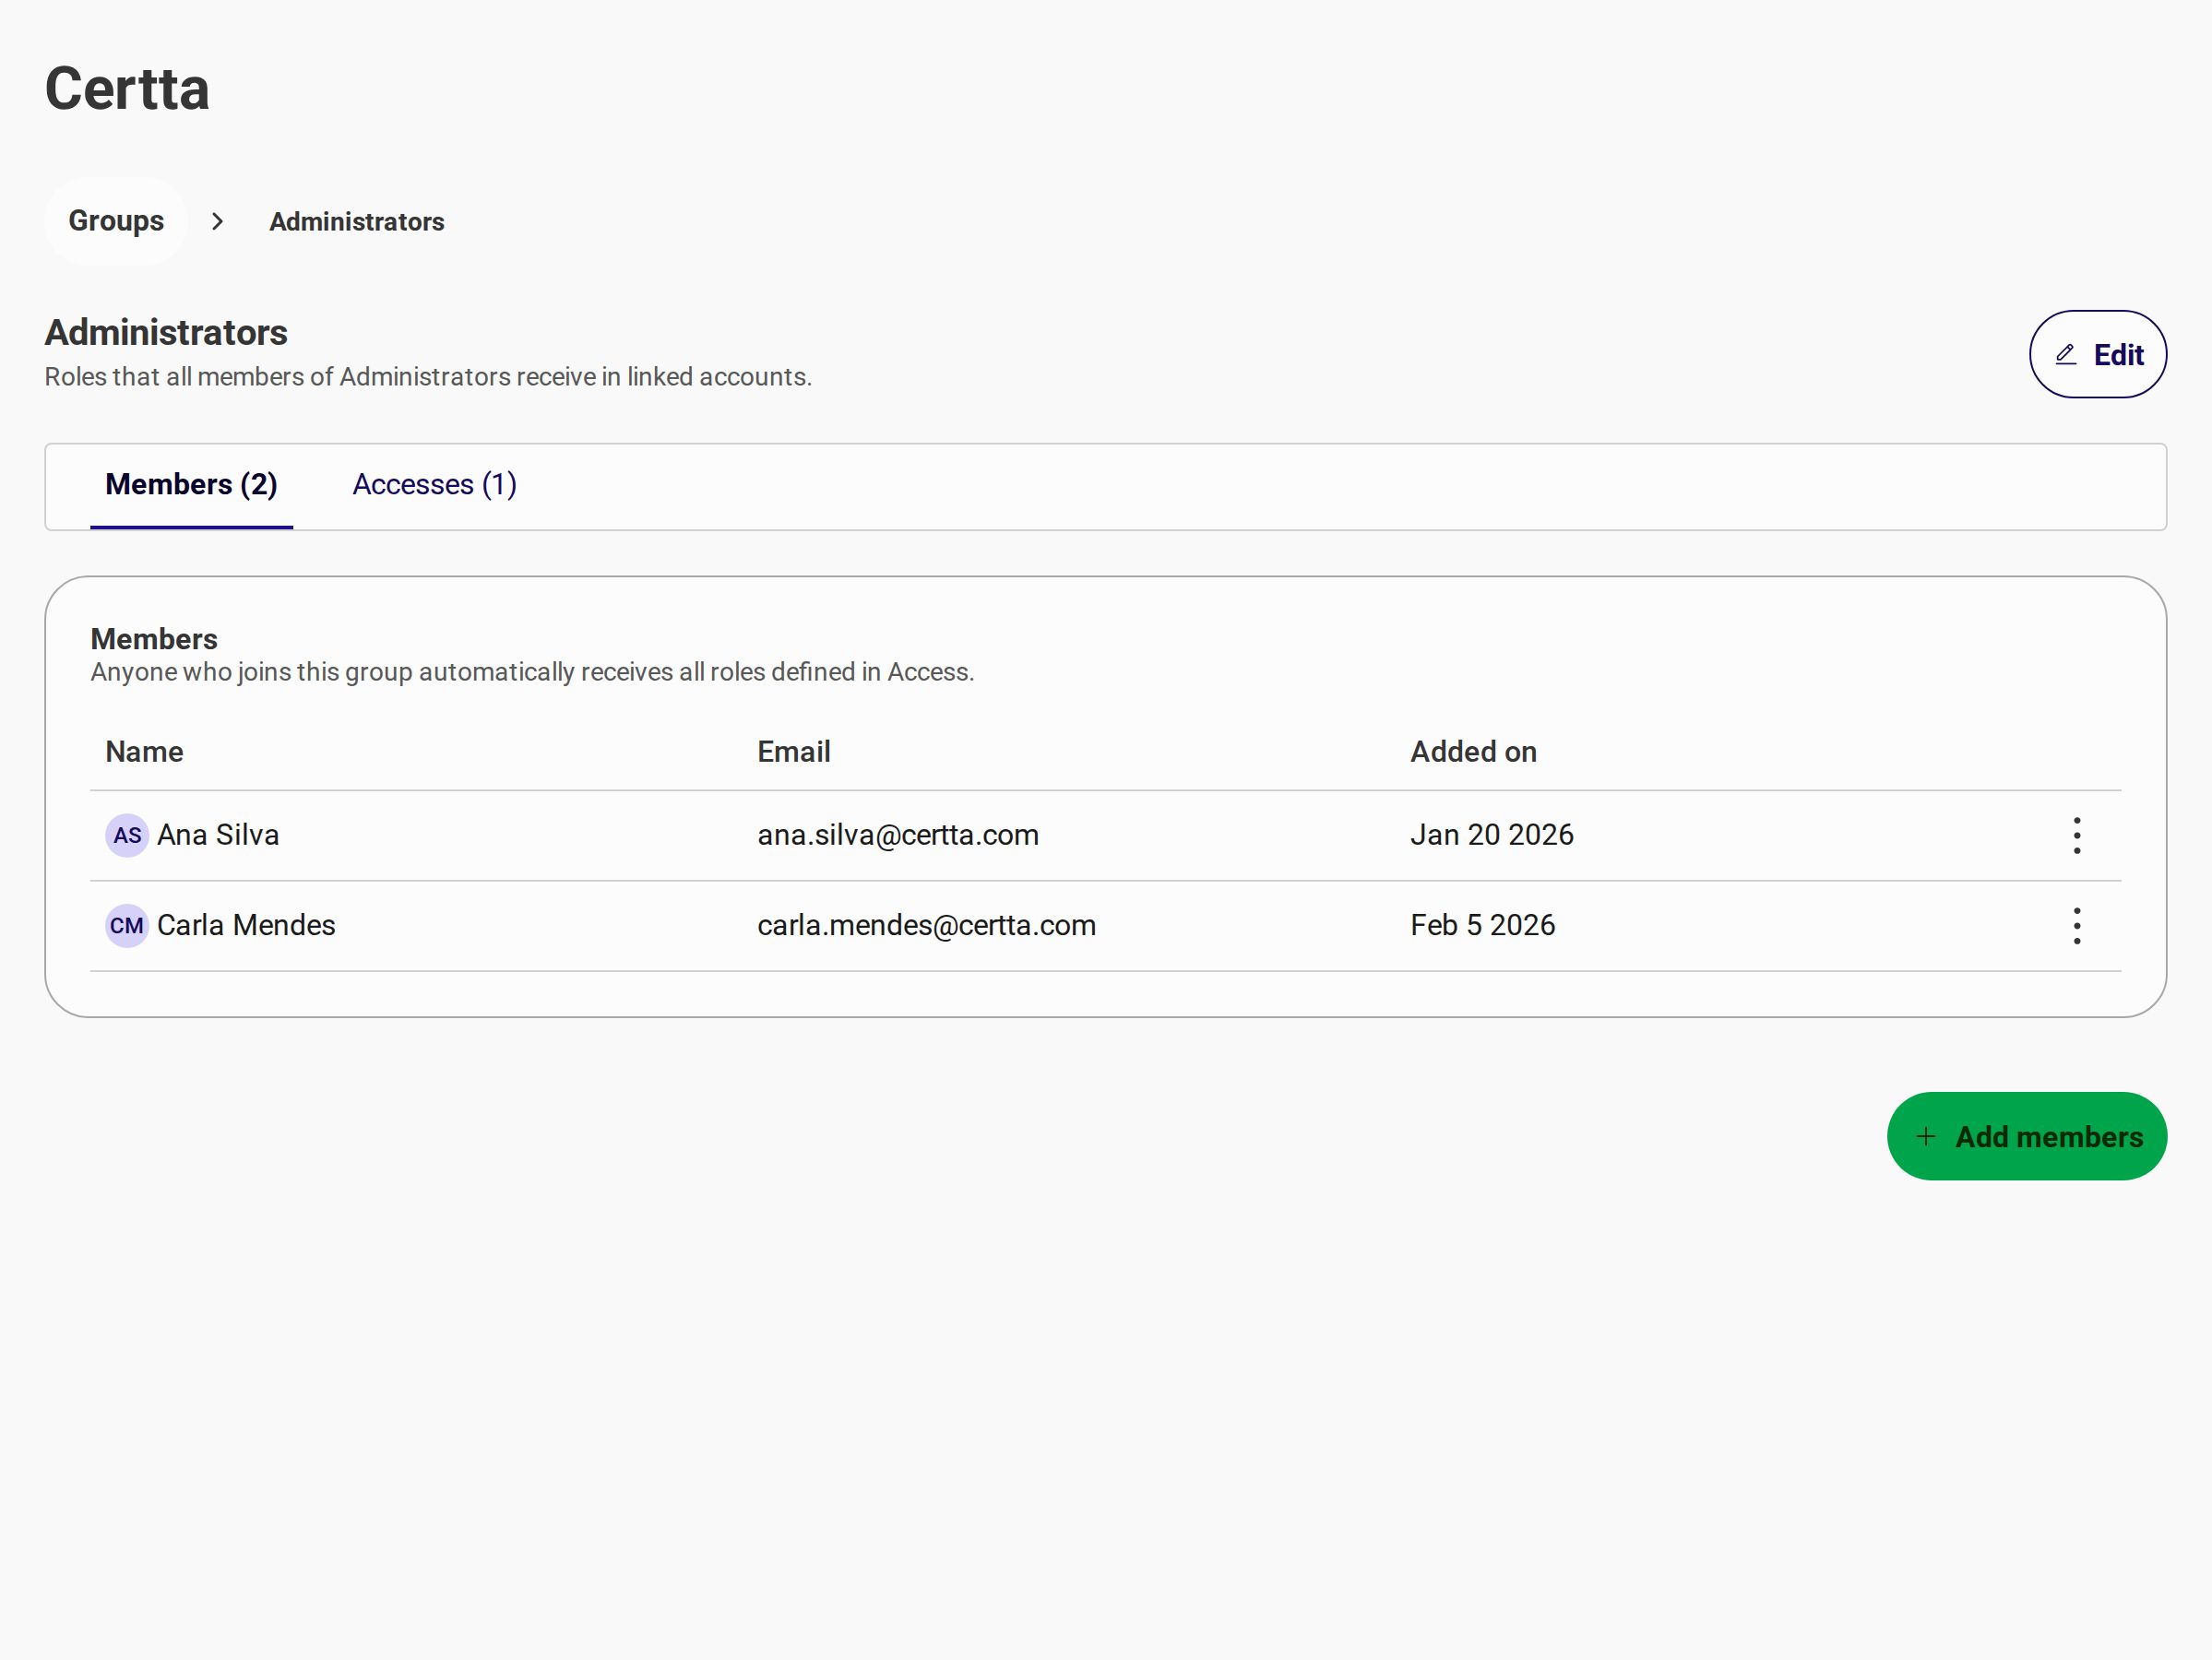Image resolution: width=2212 pixels, height=1660 pixels.
Task: Click the AS avatar badge
Action: point(127,835)
